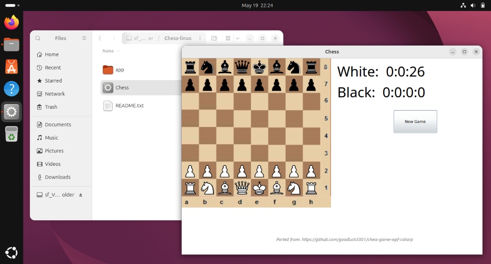
Task: Click the empty e4 square
Action: 259,136
